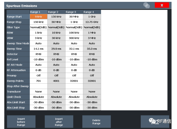This screenshot has width=177, height=129.
Task: Select the Range 4 column header
Action: 92,12
